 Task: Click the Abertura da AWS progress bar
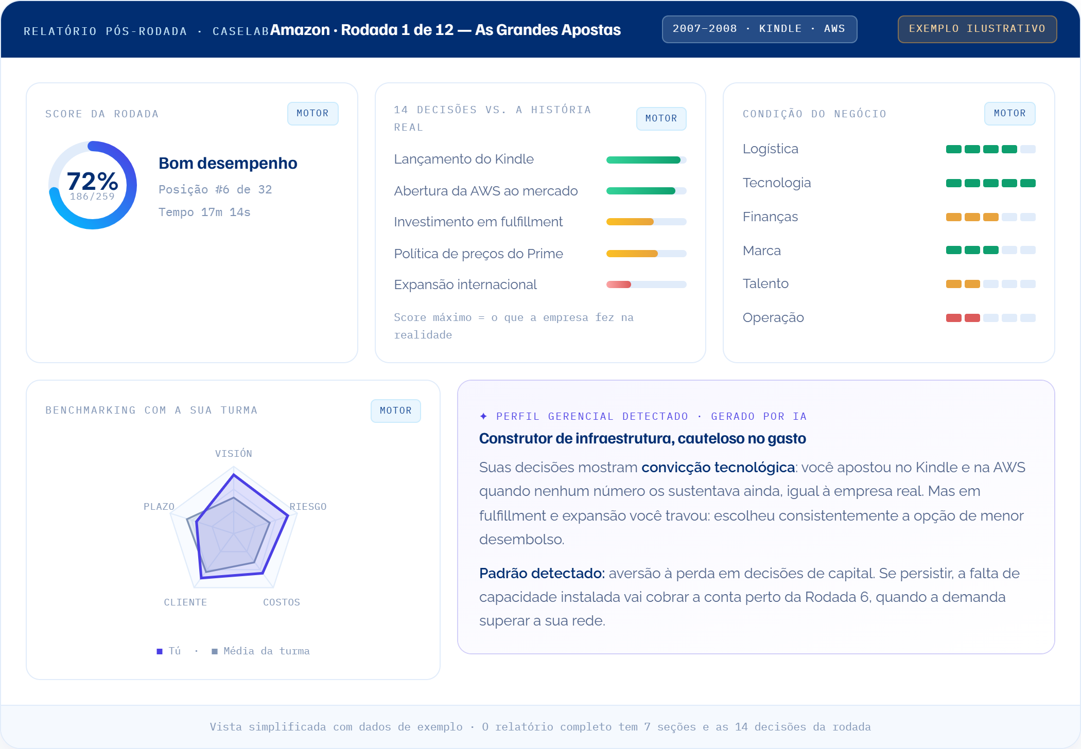(x=646, y=191)
